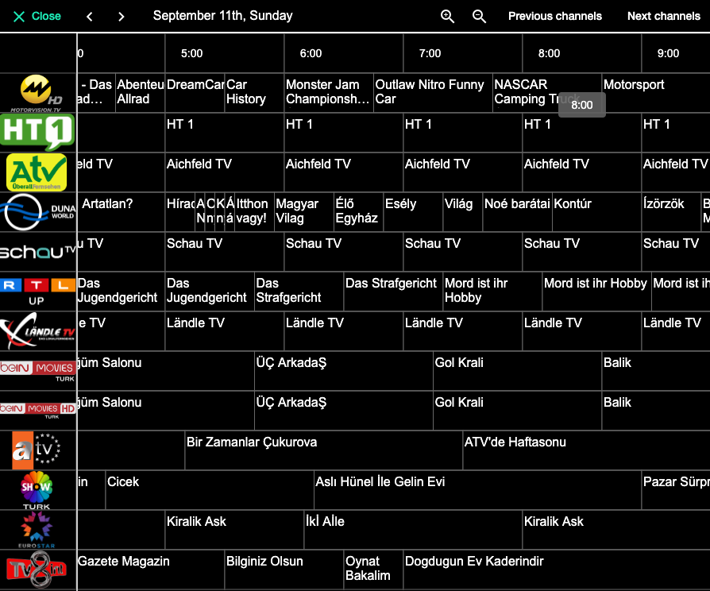710x591 pixels.
Task: Open Artatlan? on Duna World
Action: [x=121, y=212]
